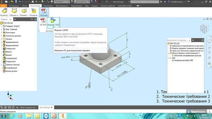The width and height of the screenshot is (212, 119).
Task: Expand the Вид: Главный tree node
Action: click(x=1, y=29)
